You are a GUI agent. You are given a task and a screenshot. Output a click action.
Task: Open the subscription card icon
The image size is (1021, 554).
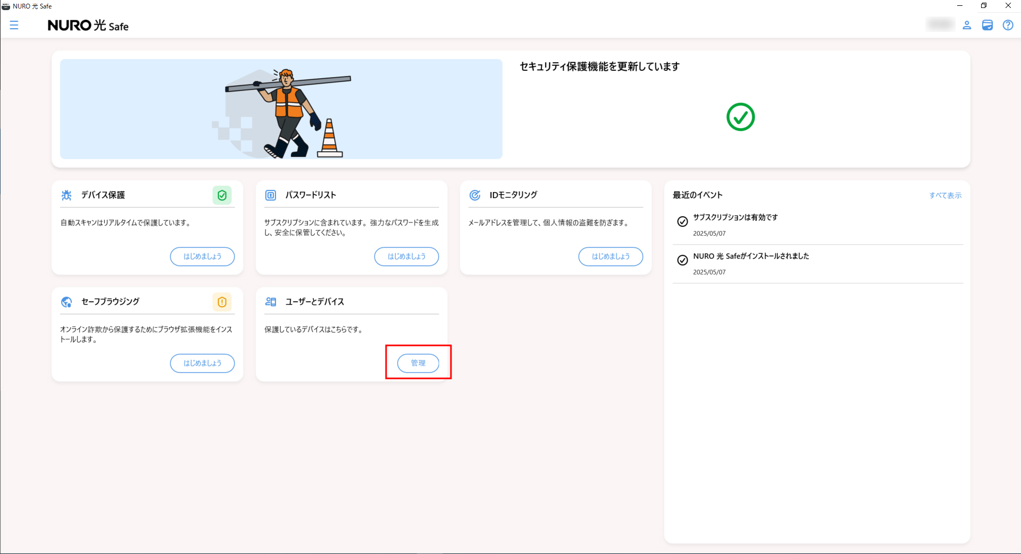tap(987, 25)
